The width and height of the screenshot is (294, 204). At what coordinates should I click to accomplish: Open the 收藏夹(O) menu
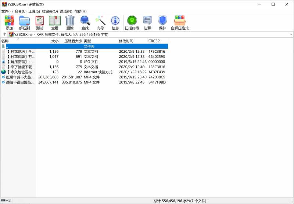click(x=50, y=11)
